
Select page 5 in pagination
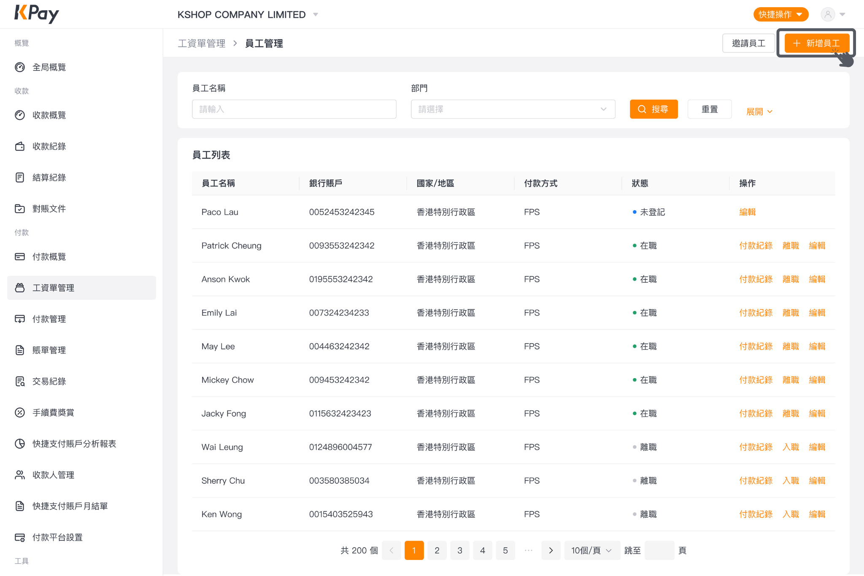click(x=505, y=550)
